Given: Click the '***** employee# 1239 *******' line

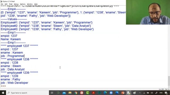Looking at the screenshot, I should coord(19,73).
